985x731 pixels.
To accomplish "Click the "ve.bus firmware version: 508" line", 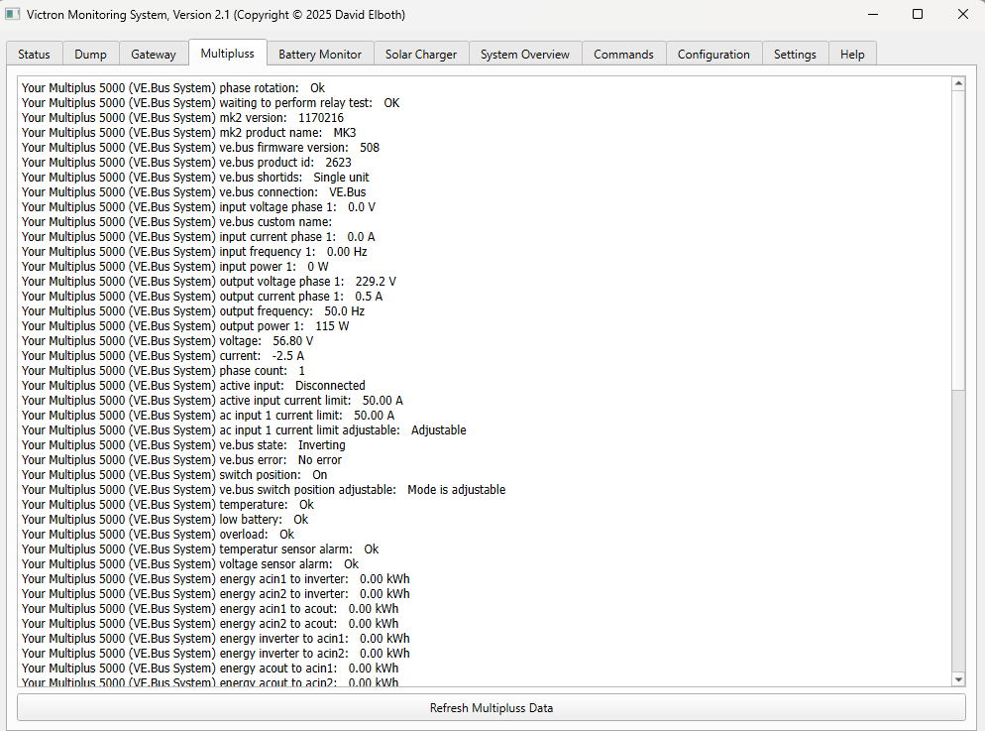I will point(200,148).
